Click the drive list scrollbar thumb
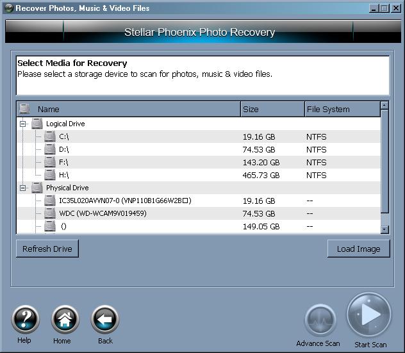This screenshot has width=405, height=353. [x=384, y=161]
